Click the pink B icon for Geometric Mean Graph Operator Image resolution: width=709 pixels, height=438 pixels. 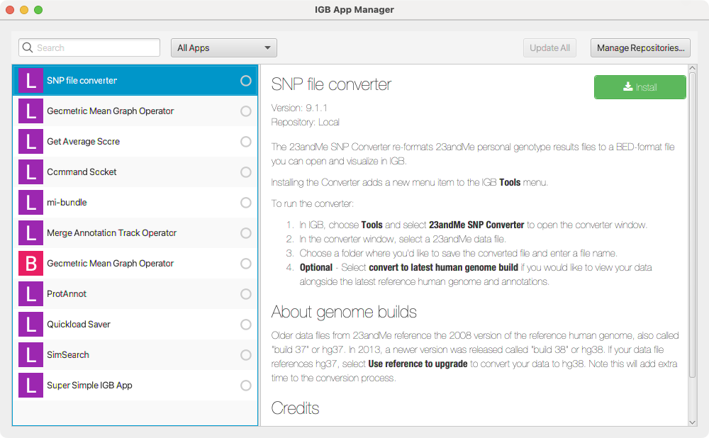click(30, 263)
